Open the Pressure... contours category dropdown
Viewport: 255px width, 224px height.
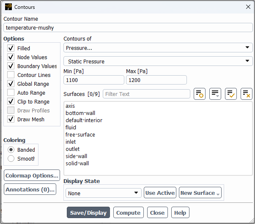click(x=158, y=48)
